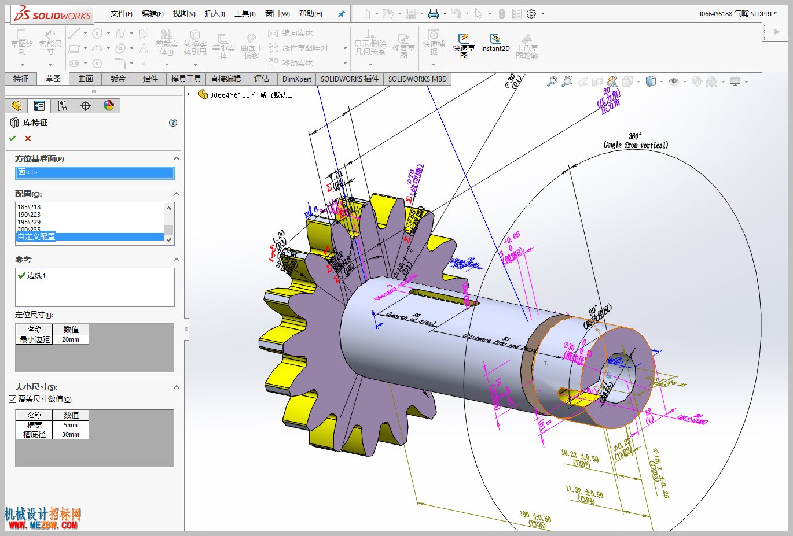Open the Display Style cube icon
The height and width of the screenshot is (536, 793).
651,82
